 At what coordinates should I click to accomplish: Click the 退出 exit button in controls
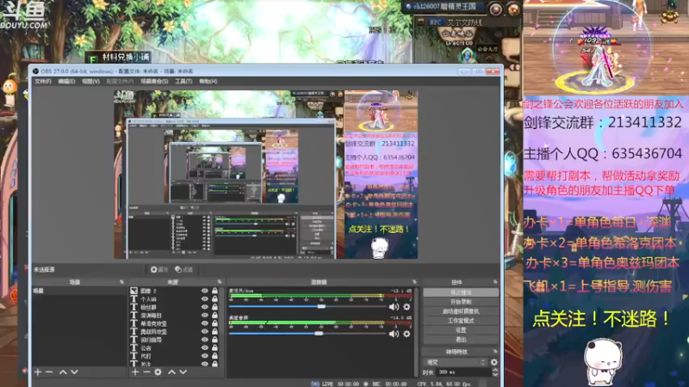click(461, 340)
